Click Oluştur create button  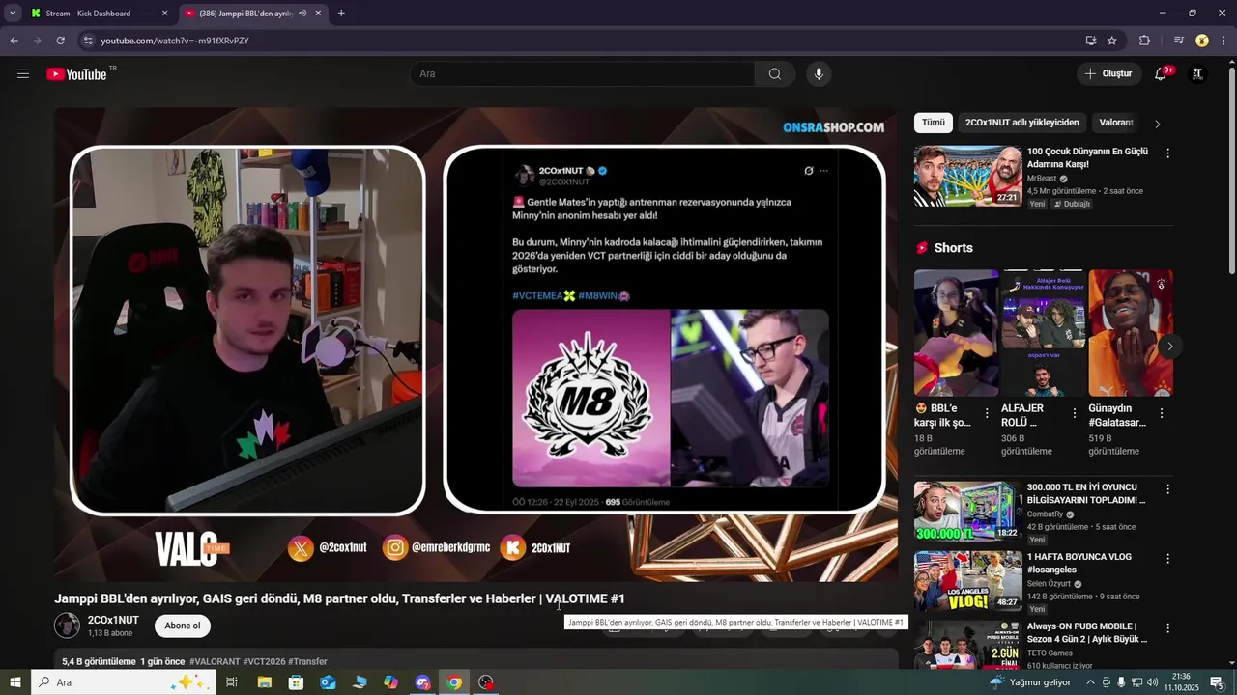[1108, 73]
